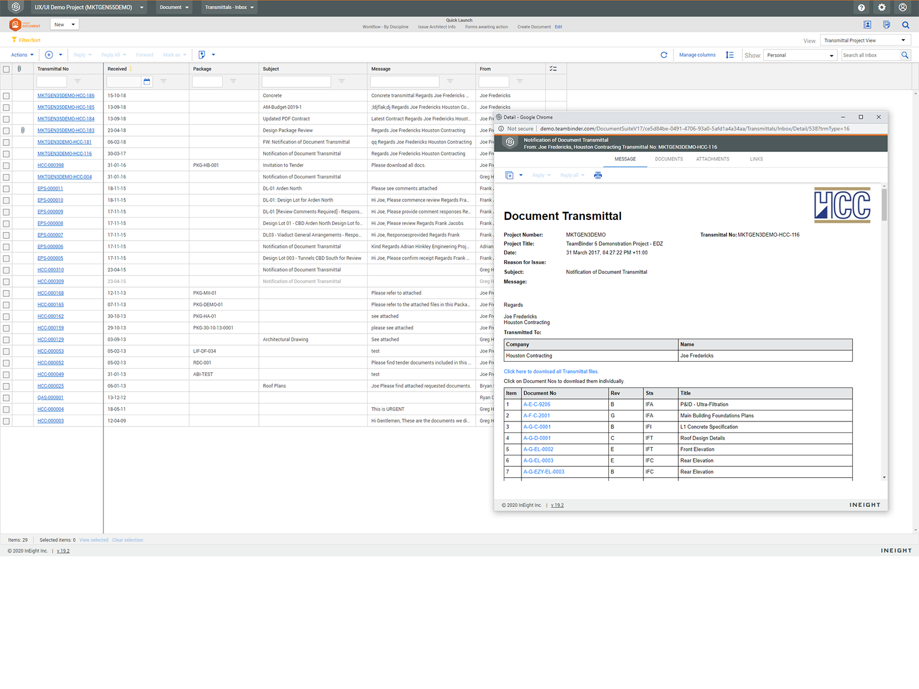
Task: Switch to the Documents tab in Detail window
Action: click(669, 159)
